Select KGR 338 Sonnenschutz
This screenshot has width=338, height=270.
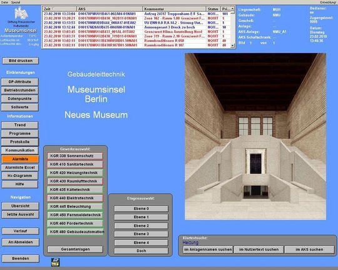(75, 156)
